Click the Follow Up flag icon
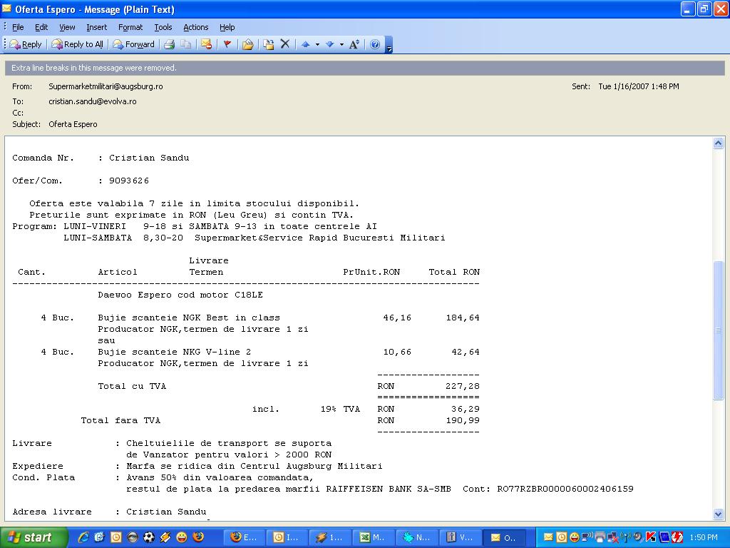Viewport: 730px width, 548px height. (227, 44)
